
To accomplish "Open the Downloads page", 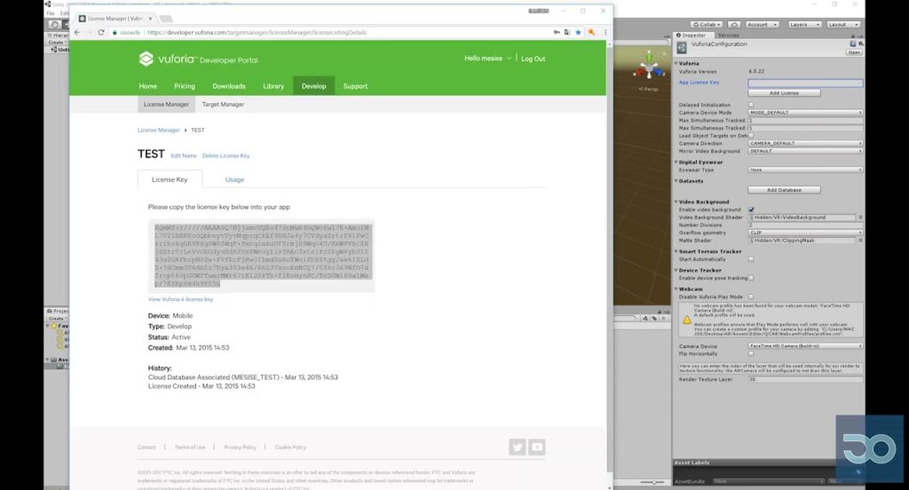I will click(229, 86).
